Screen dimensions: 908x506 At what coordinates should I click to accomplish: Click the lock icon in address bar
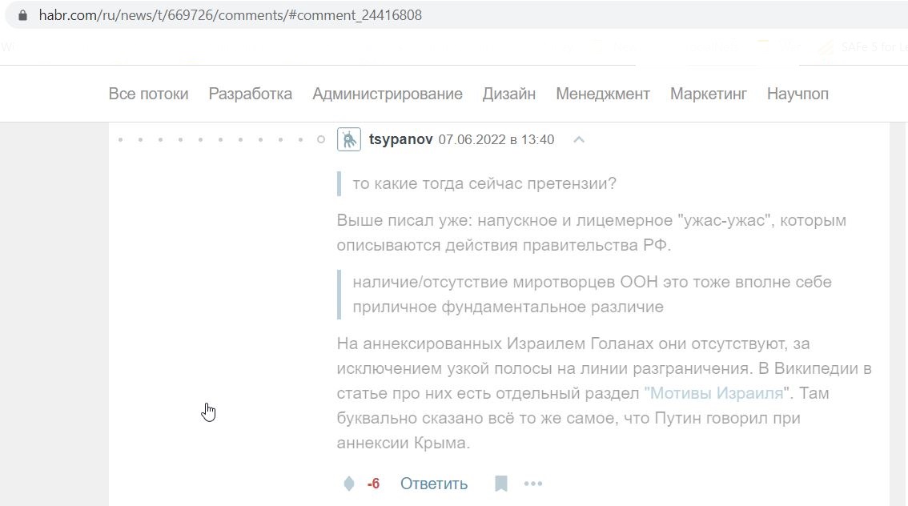tap(22, 15)
